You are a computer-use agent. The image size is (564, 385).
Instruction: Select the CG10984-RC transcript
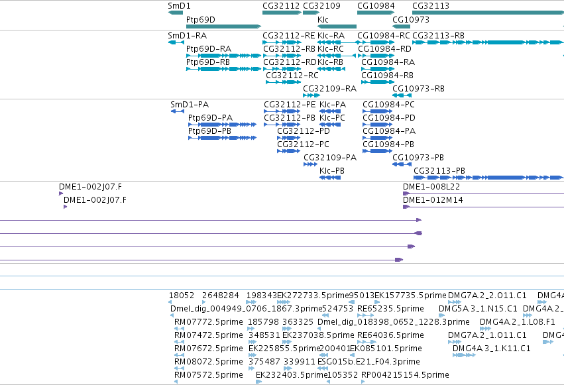(x=376, y=42)
